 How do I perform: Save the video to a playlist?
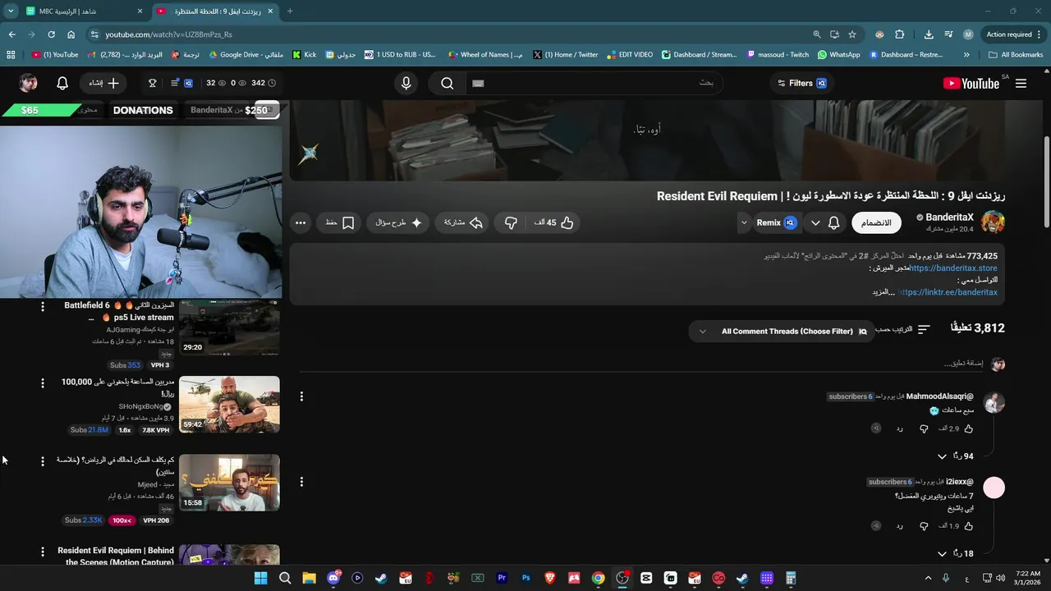point(339,222)
